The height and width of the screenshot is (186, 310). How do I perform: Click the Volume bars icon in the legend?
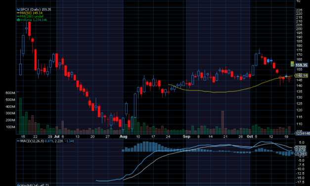[x=18, y=20]
